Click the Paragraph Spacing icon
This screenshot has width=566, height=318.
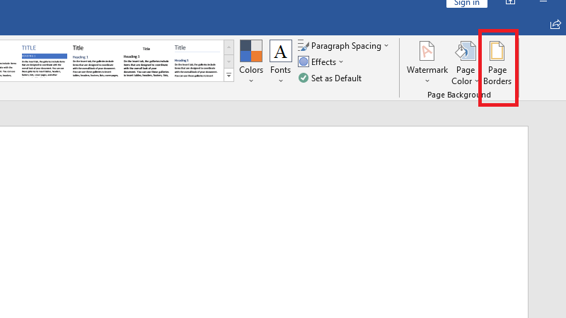click(x=304, y=46)
